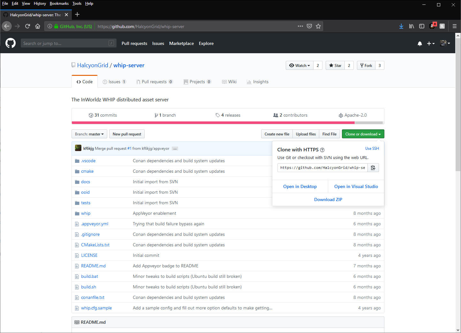This screenshot has height=333, width=461.
Task: Show the Firefox downloads panel
Action: pos(401,26)
